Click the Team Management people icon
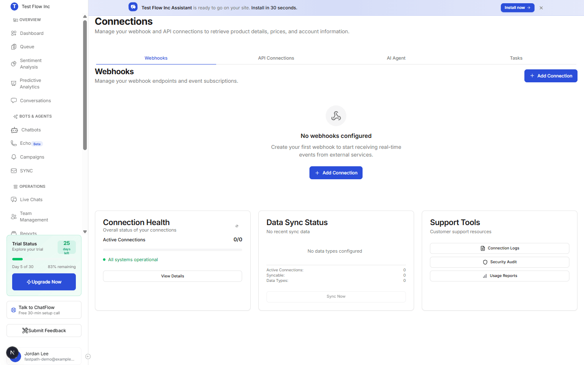The width and height of the screenshot is (584, 365). coord(14,217)
